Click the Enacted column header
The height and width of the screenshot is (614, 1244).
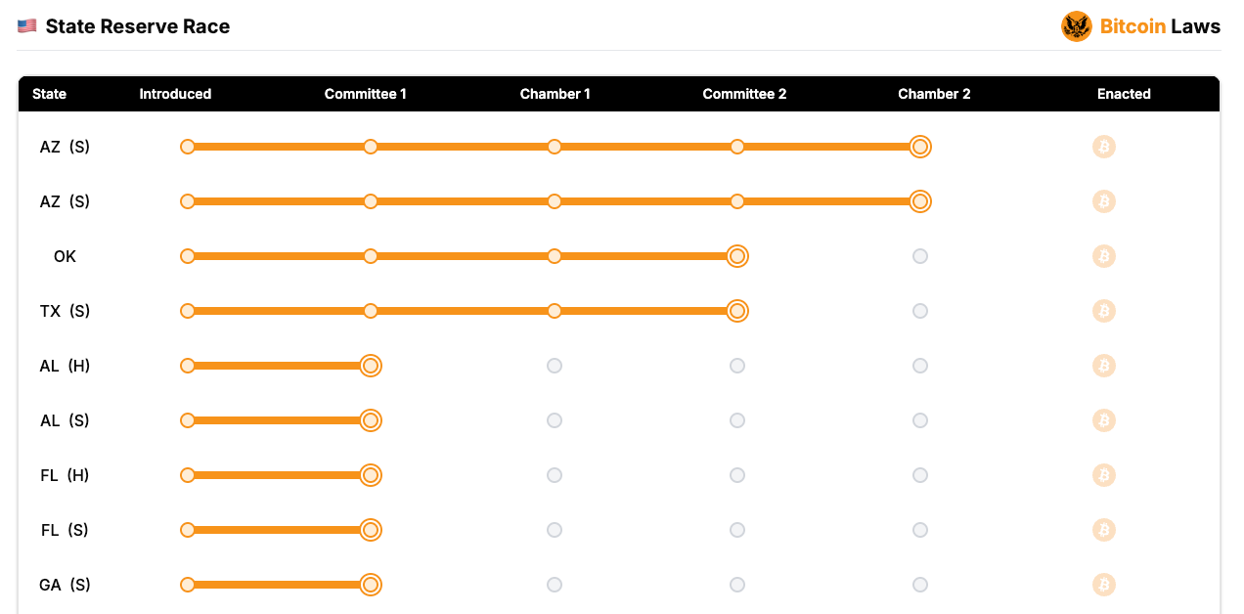tap(1124, 94)
